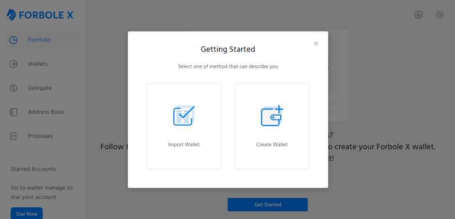455x219 pixels.
Task: Open settings via the hexagon icon
Action: coord(440,15)
